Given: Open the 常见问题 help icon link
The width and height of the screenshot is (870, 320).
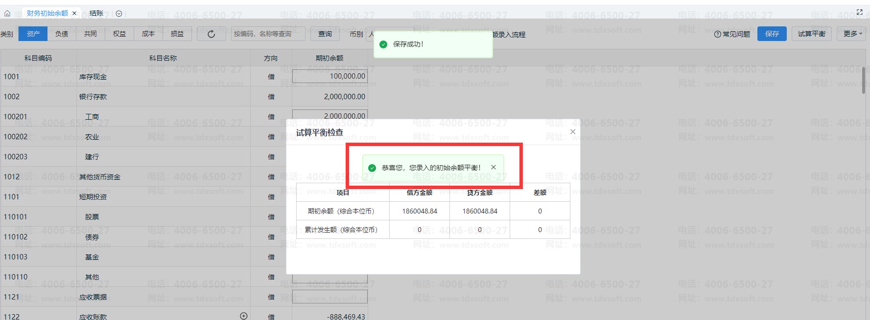Looking at the screenshot, I should 732,34.
